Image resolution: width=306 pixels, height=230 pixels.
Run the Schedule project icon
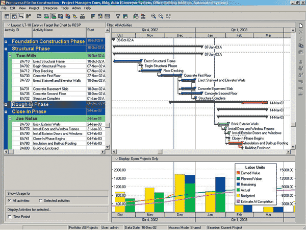pyautogui.click(x=136, y=16)
